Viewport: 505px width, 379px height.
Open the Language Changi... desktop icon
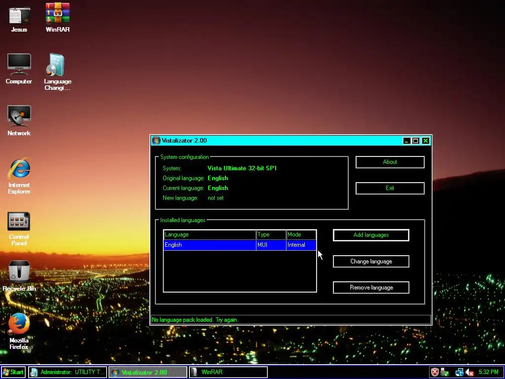58,72
